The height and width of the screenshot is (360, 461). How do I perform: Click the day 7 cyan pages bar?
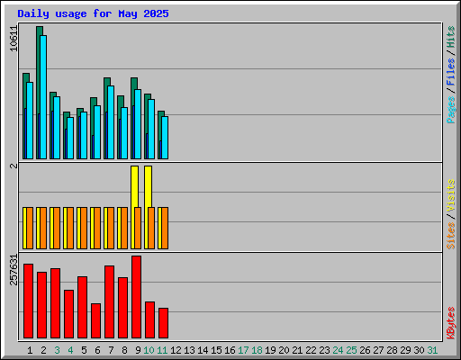(x=111, y=122)
